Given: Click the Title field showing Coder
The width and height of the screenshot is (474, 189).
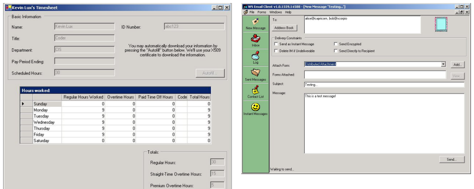Looking at the screenshot, I should tap(84, 38).
